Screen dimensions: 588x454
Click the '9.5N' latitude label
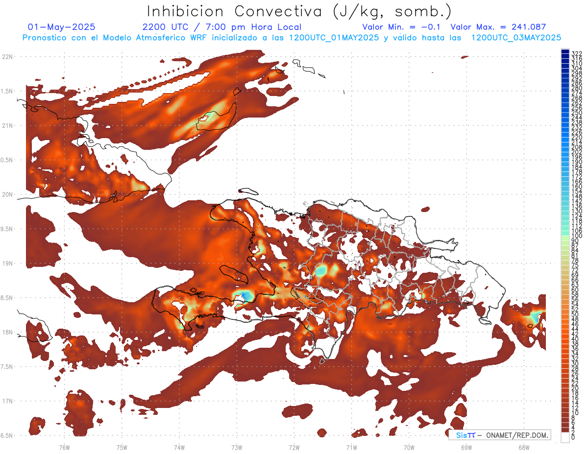point(7,229)
